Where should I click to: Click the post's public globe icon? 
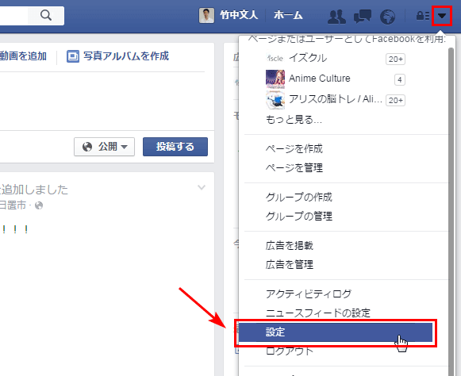point(39,205)
